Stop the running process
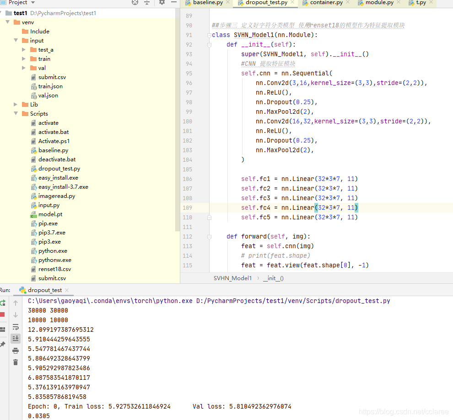Image resolution: width=453 pixels, height=420 pixels. coord(2,314)
